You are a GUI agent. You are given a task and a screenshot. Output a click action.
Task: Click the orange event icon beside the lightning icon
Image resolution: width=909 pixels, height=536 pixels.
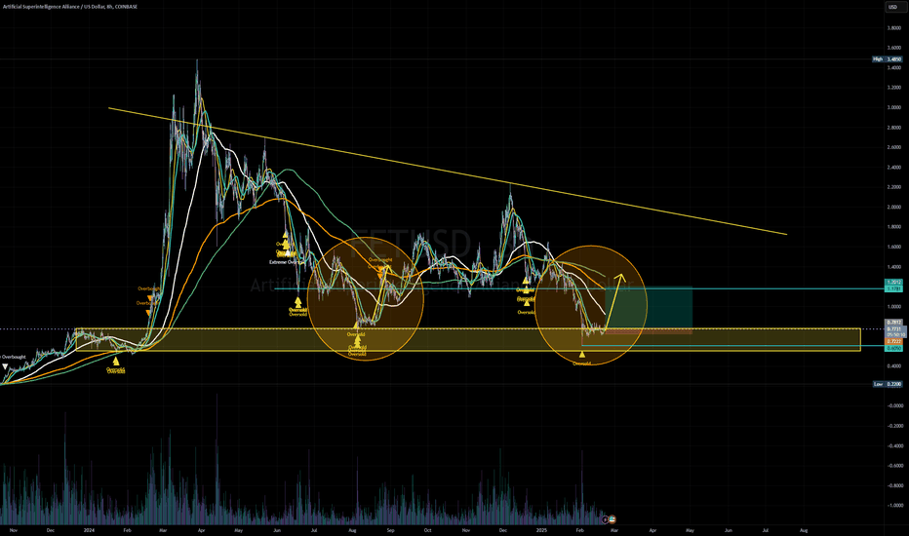tap(613, 519)
